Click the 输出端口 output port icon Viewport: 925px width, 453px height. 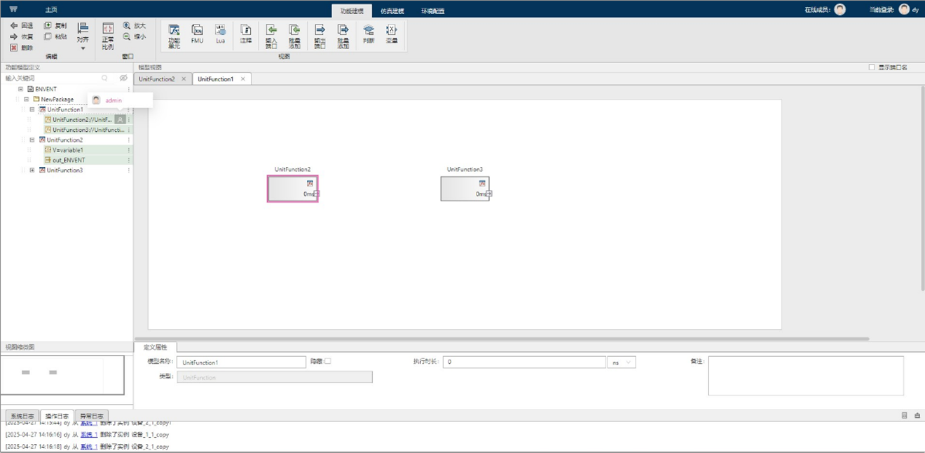tap(320, 34)
